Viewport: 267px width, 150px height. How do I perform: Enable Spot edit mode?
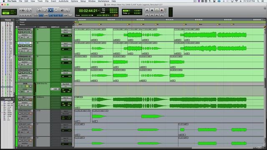[13, 11]
